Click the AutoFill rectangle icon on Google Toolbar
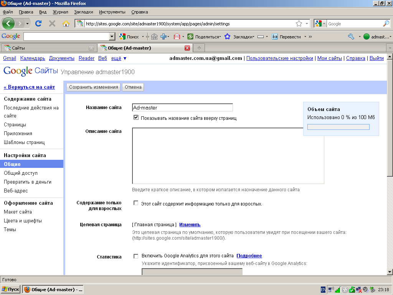This screenshot has height=295, width=393. click(261, 36)
